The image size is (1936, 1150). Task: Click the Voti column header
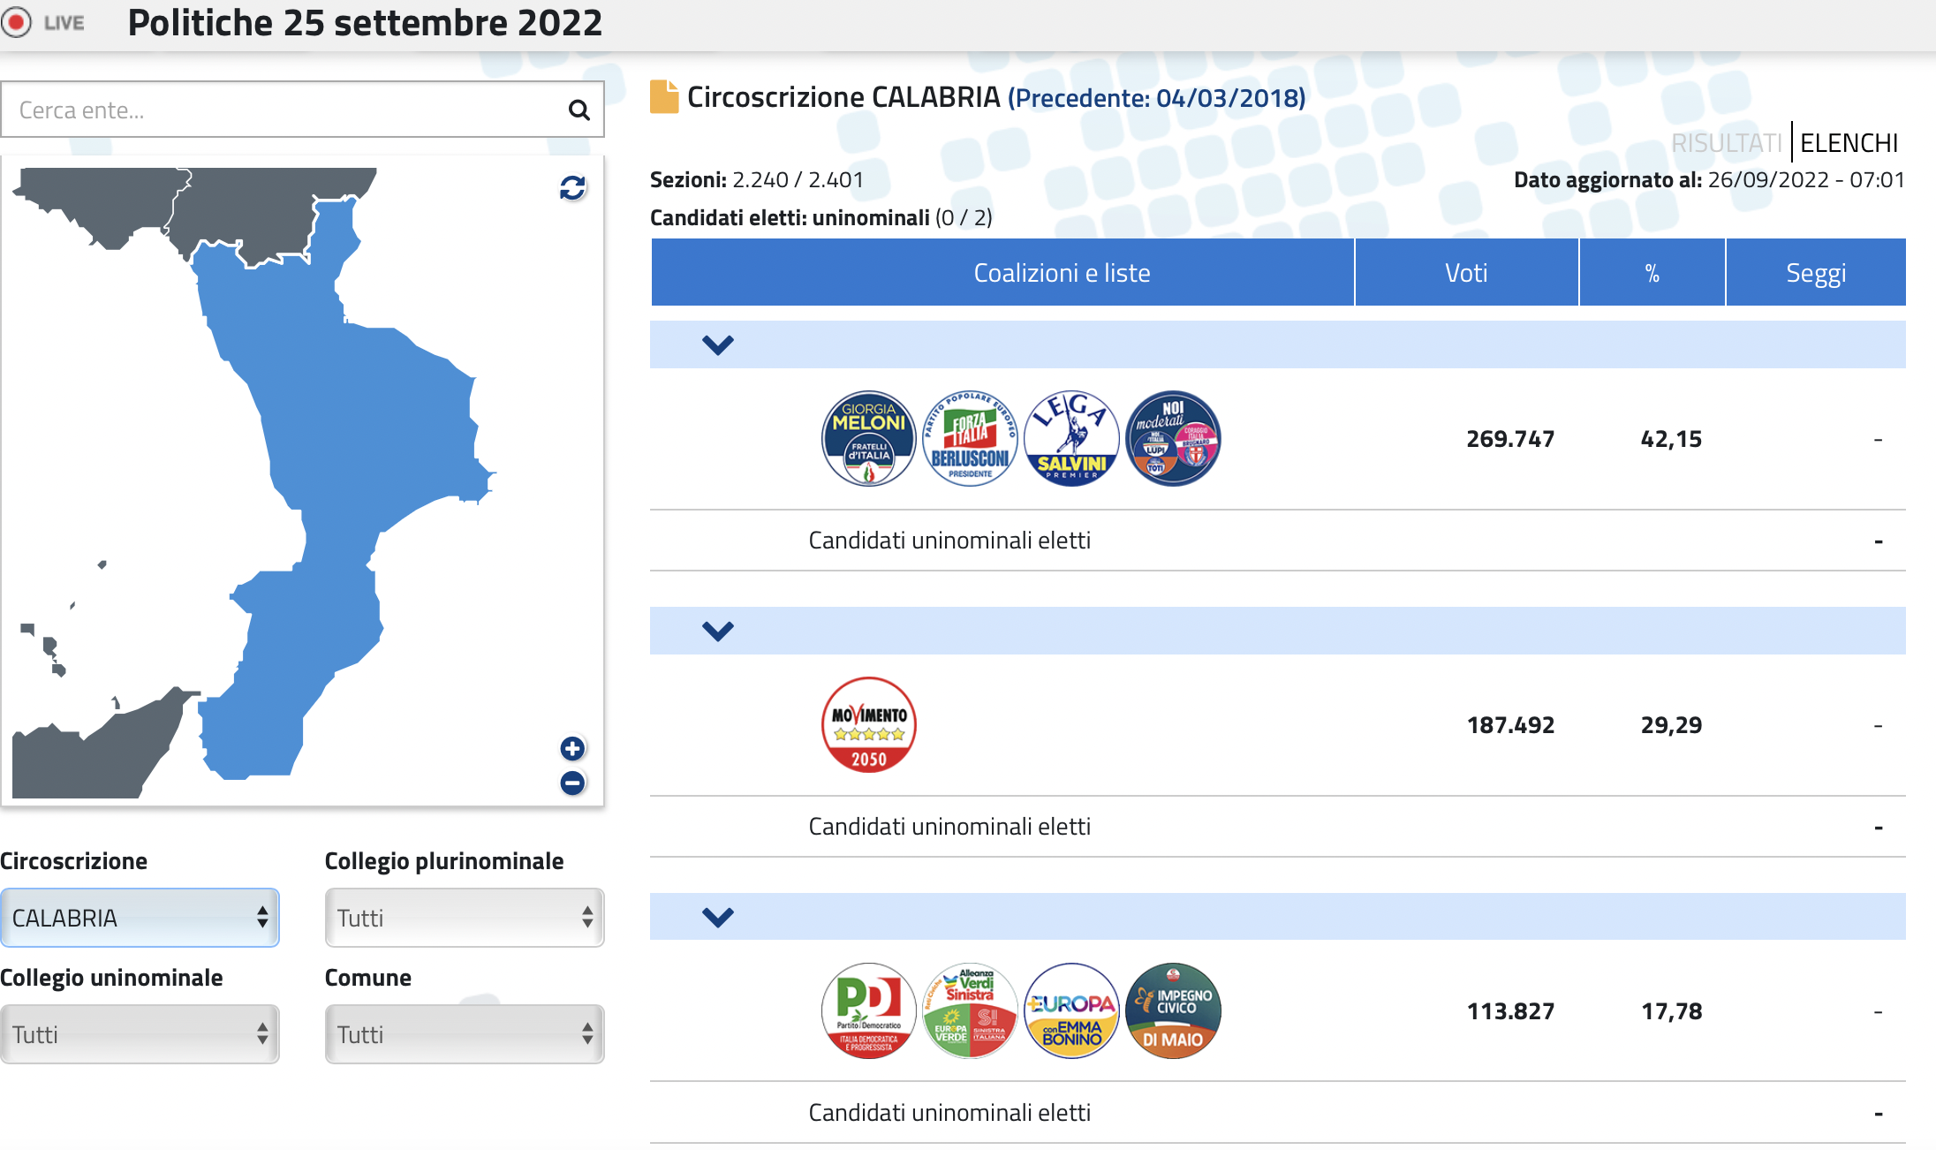tap(1466, 273)
